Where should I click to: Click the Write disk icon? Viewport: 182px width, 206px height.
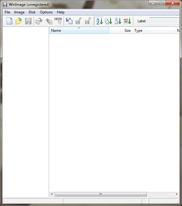(x=79, y=21)
